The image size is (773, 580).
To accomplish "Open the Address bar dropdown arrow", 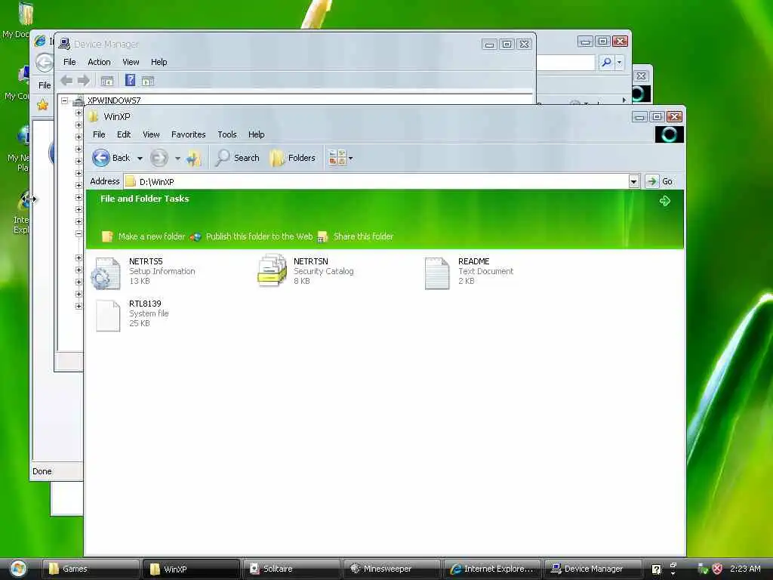I will click(x=634, y=181).
